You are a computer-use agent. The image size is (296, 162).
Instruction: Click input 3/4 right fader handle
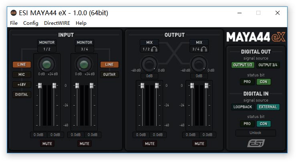tap(91, 86)
